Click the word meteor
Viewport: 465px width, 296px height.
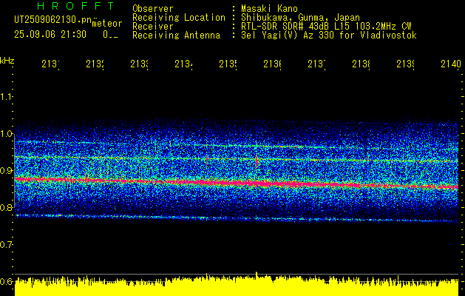(x=107, y=24)
